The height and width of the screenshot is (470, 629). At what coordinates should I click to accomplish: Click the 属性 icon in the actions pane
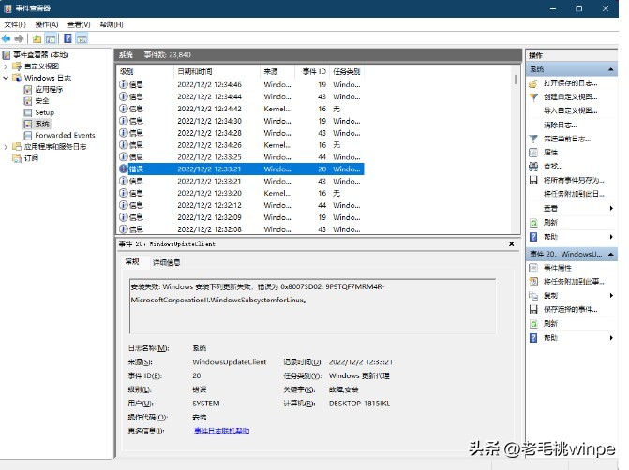coord(533,153)
